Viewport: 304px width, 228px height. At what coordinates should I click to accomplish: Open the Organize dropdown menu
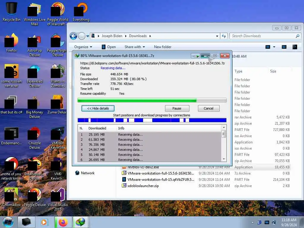pos(83,47)
